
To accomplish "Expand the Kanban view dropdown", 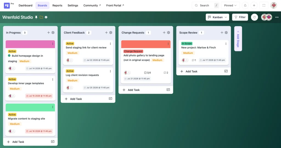I will (217, 17).
